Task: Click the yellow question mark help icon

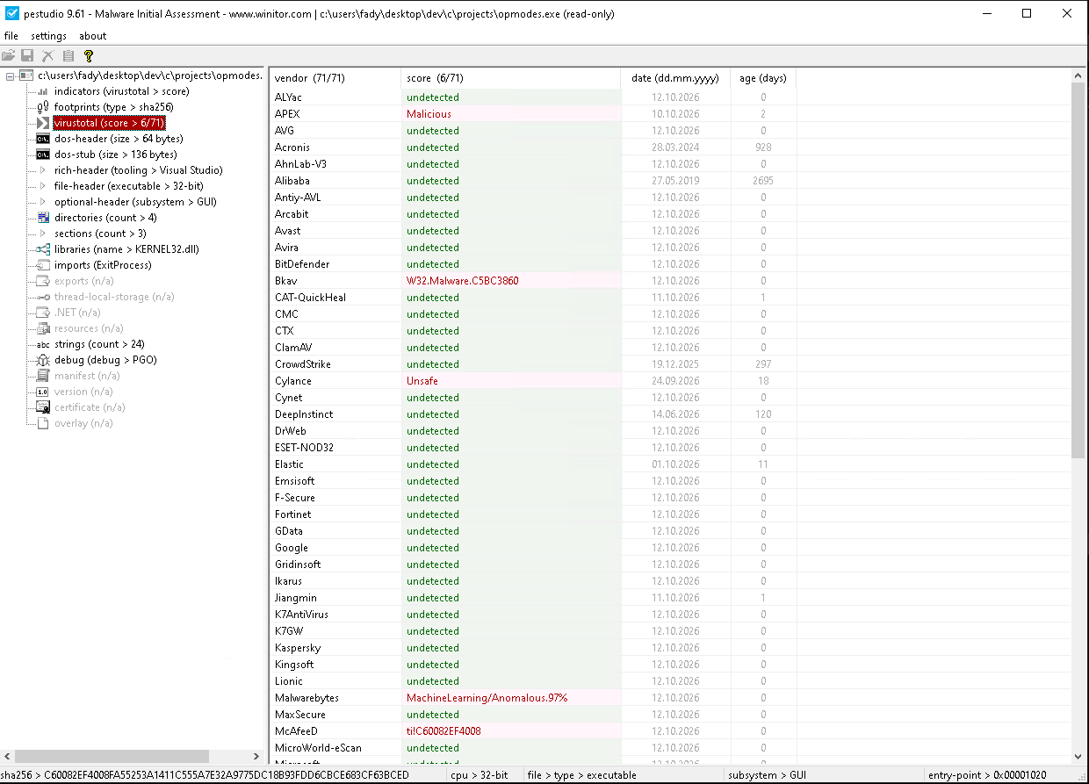Action: point(88,55)
